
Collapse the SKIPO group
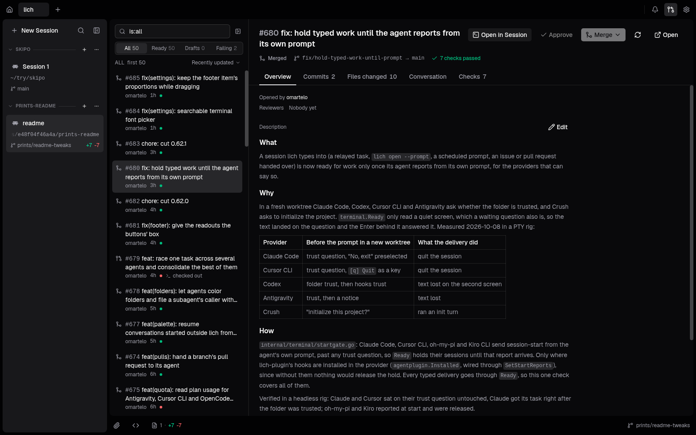click(x=10, y=50)
